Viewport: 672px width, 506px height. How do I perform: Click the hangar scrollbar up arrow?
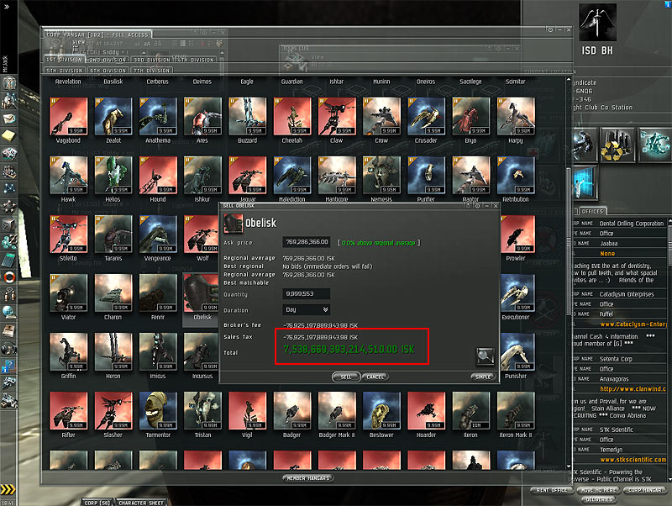tap(569, 79)
